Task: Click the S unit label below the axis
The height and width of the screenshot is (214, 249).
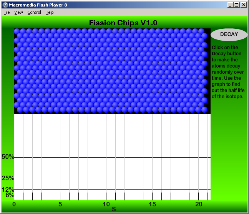Action: pyautogui.click(x=114, y=209)
